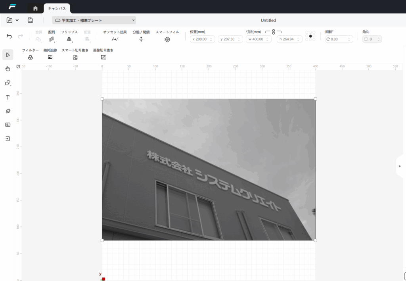Image resolution: width=406 pixels, height=281 pixels.
Task: Open スマート切り抜き smart cutout
Action: 75,57
